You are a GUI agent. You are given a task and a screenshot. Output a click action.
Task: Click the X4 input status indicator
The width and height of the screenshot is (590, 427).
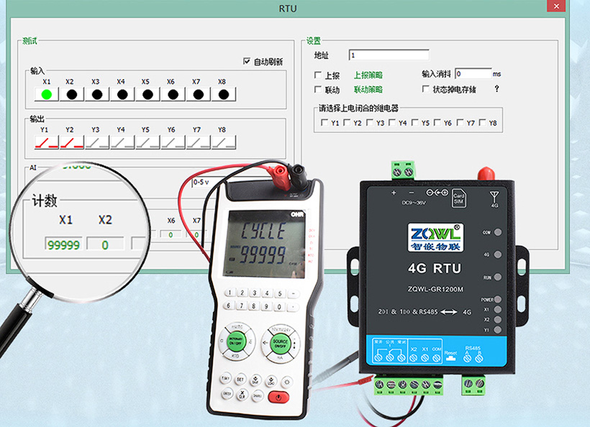[122, 94]
